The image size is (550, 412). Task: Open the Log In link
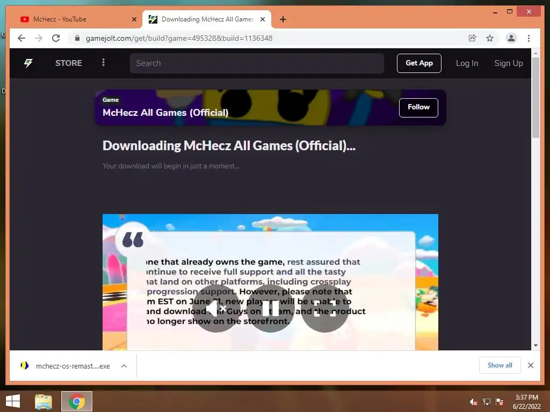click(467, 63)
